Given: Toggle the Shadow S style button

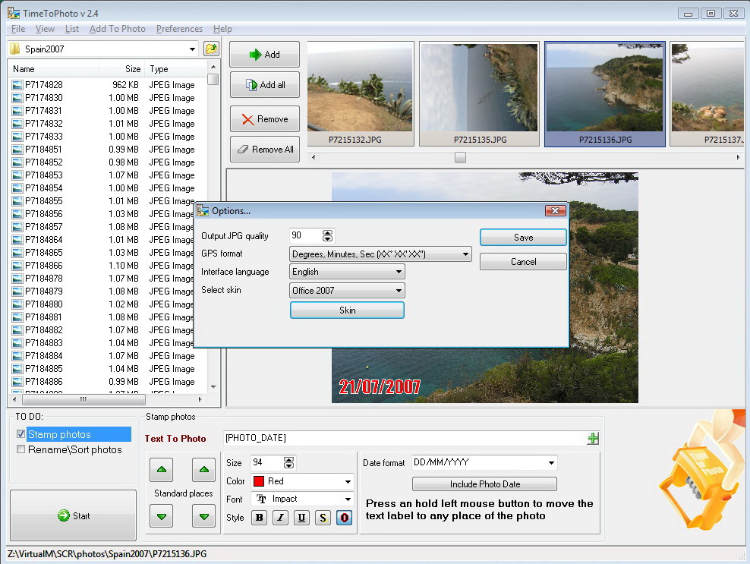Looking at the screenshot, I should [323, 518].
